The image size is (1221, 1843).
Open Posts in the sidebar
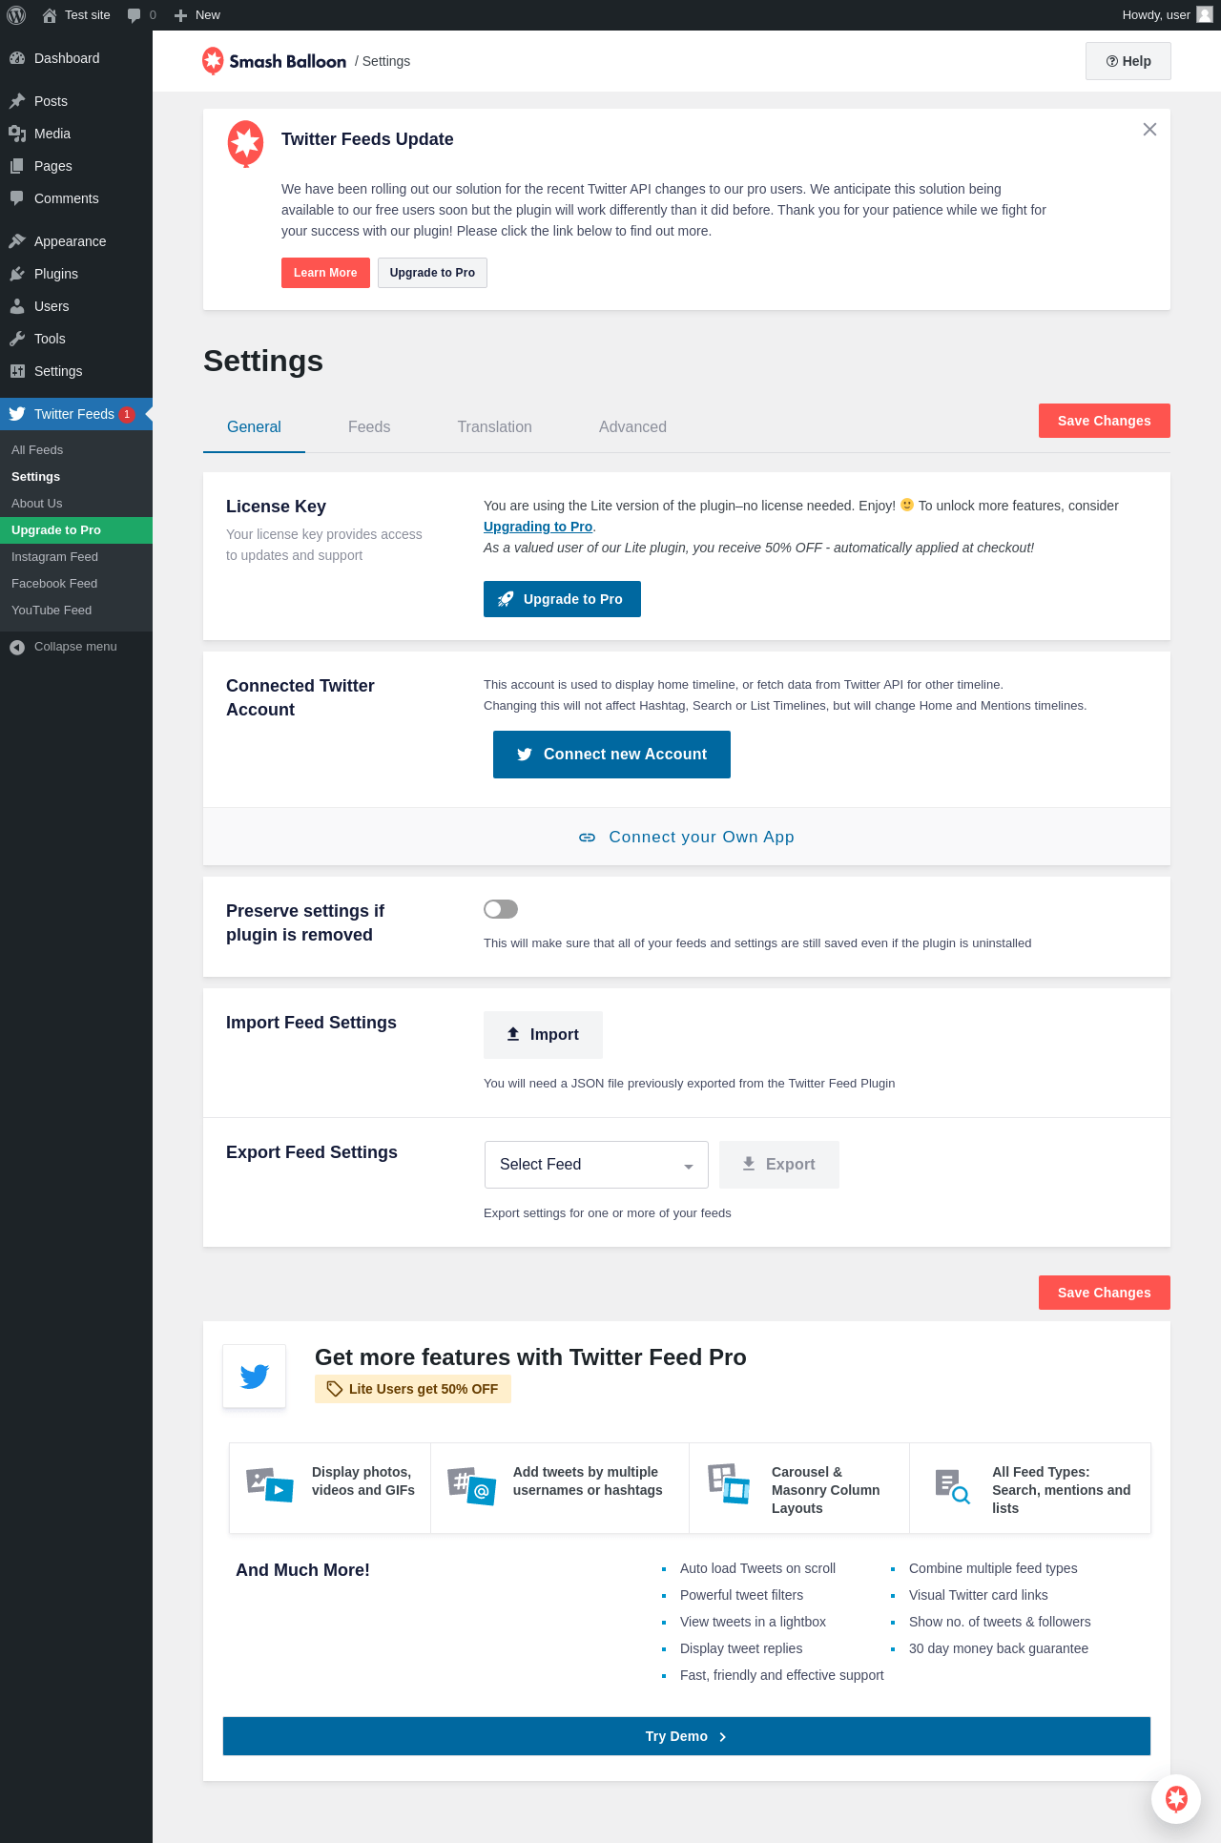[x=76, y=101]
